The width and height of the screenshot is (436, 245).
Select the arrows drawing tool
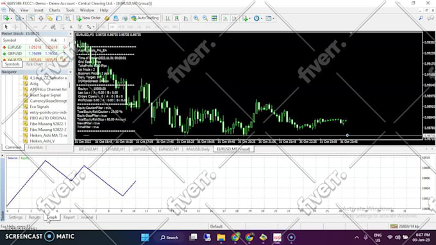click(x=89, y=27)
